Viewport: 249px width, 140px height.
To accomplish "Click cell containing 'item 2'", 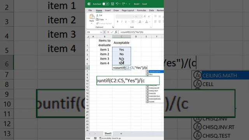I will coord(105,54).
